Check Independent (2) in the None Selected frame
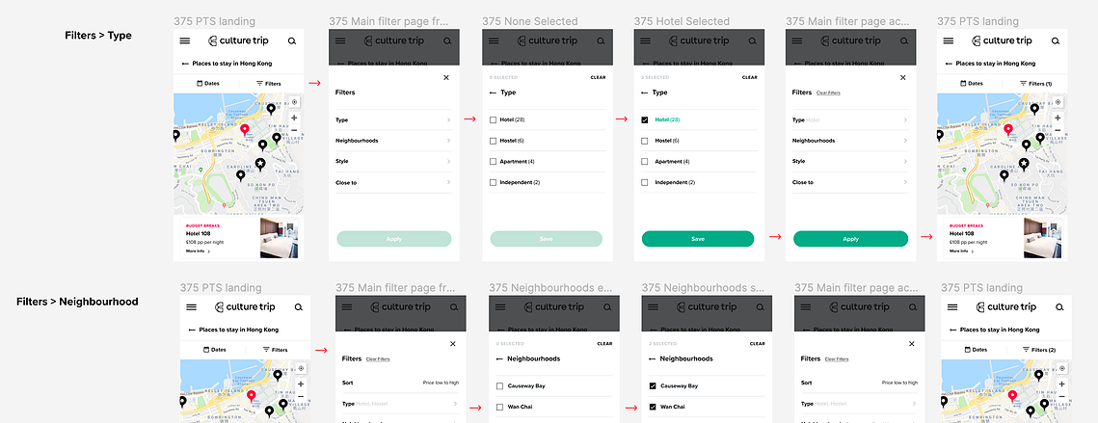This screenshot has height=423, width=1098. pyautogui.click(x=493, y=182)
